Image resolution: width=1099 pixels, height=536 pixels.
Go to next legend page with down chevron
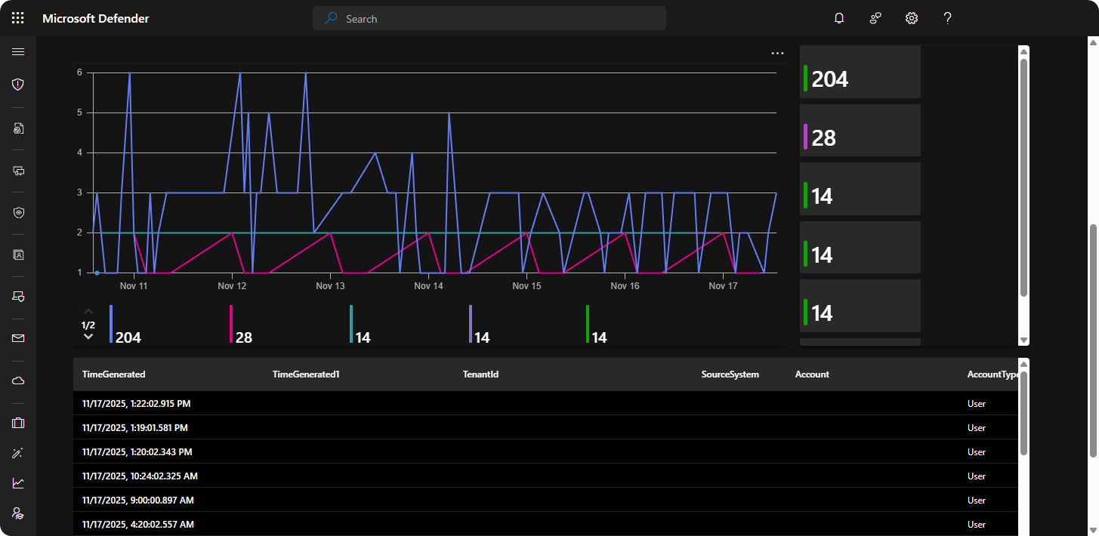click(88, 337)
